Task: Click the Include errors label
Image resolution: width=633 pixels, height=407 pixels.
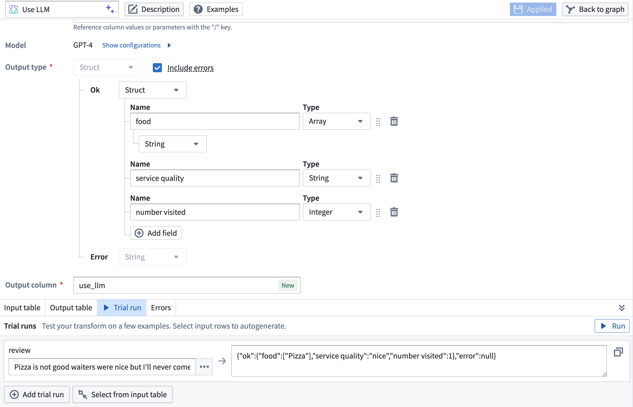Action: 191,68
